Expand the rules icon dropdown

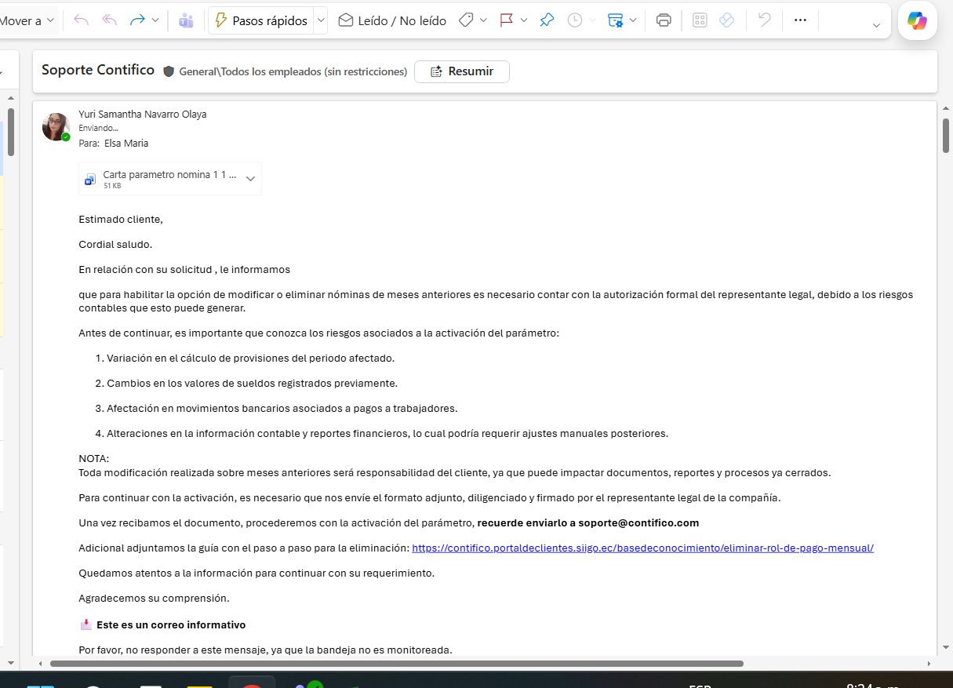pyautogui.click(x=633, y=20)
